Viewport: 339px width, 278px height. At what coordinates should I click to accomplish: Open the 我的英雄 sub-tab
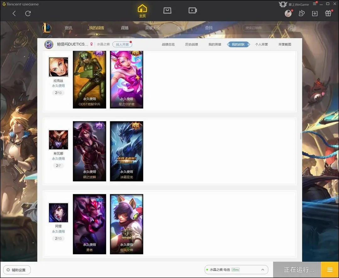[x=215, y=44]
